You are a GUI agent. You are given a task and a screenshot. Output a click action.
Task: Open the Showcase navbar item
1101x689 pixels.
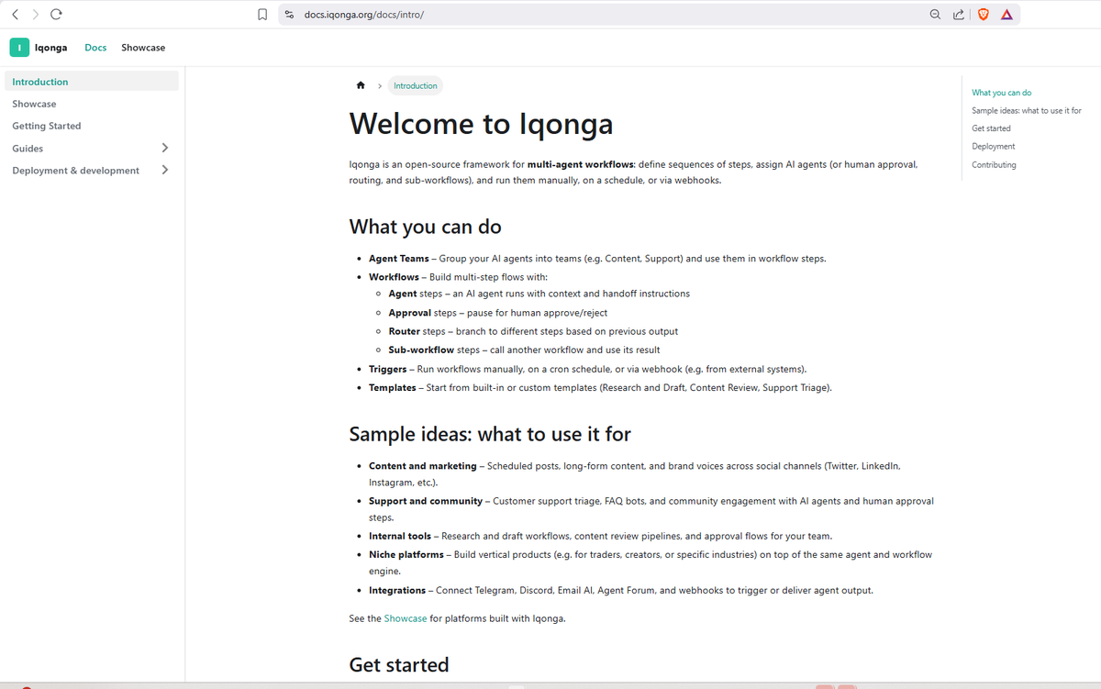pos(143,48)
